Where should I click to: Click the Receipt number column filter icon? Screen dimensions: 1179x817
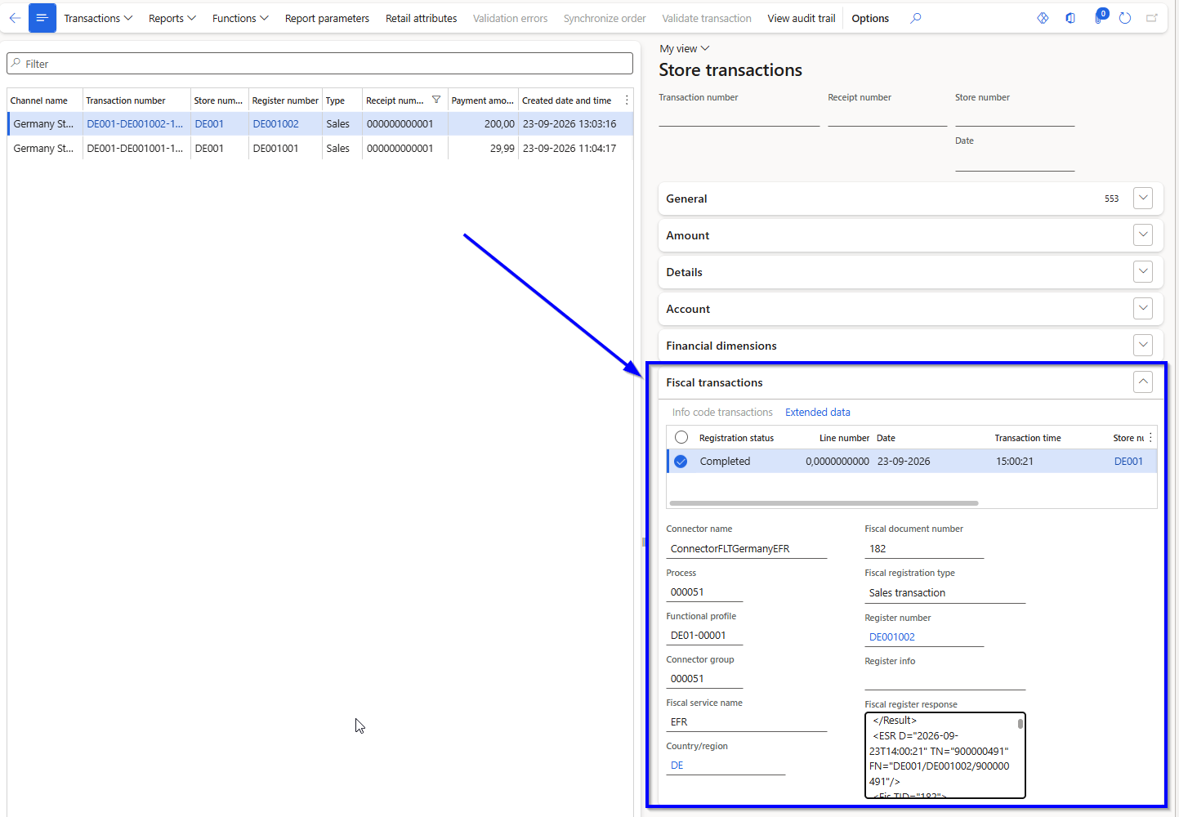point(436,100)
